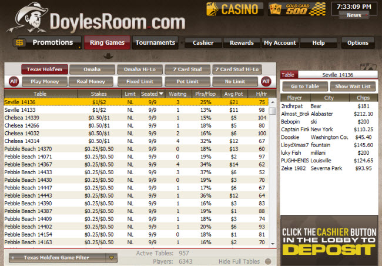Viewport: 382px width, 266px height.
Task: Select the Pebble Beach 14370 table row
Action: [136, 149]
